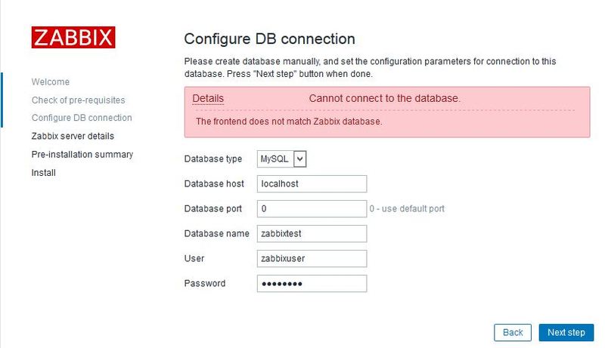
Task: Click the Back button
Action: coord(513,333)
